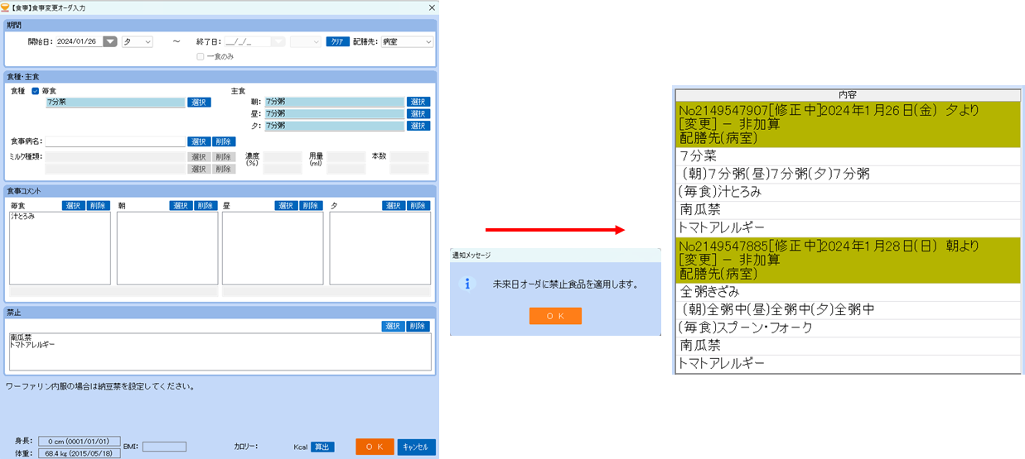Click the 内容 column header

(x=848, y=95)
